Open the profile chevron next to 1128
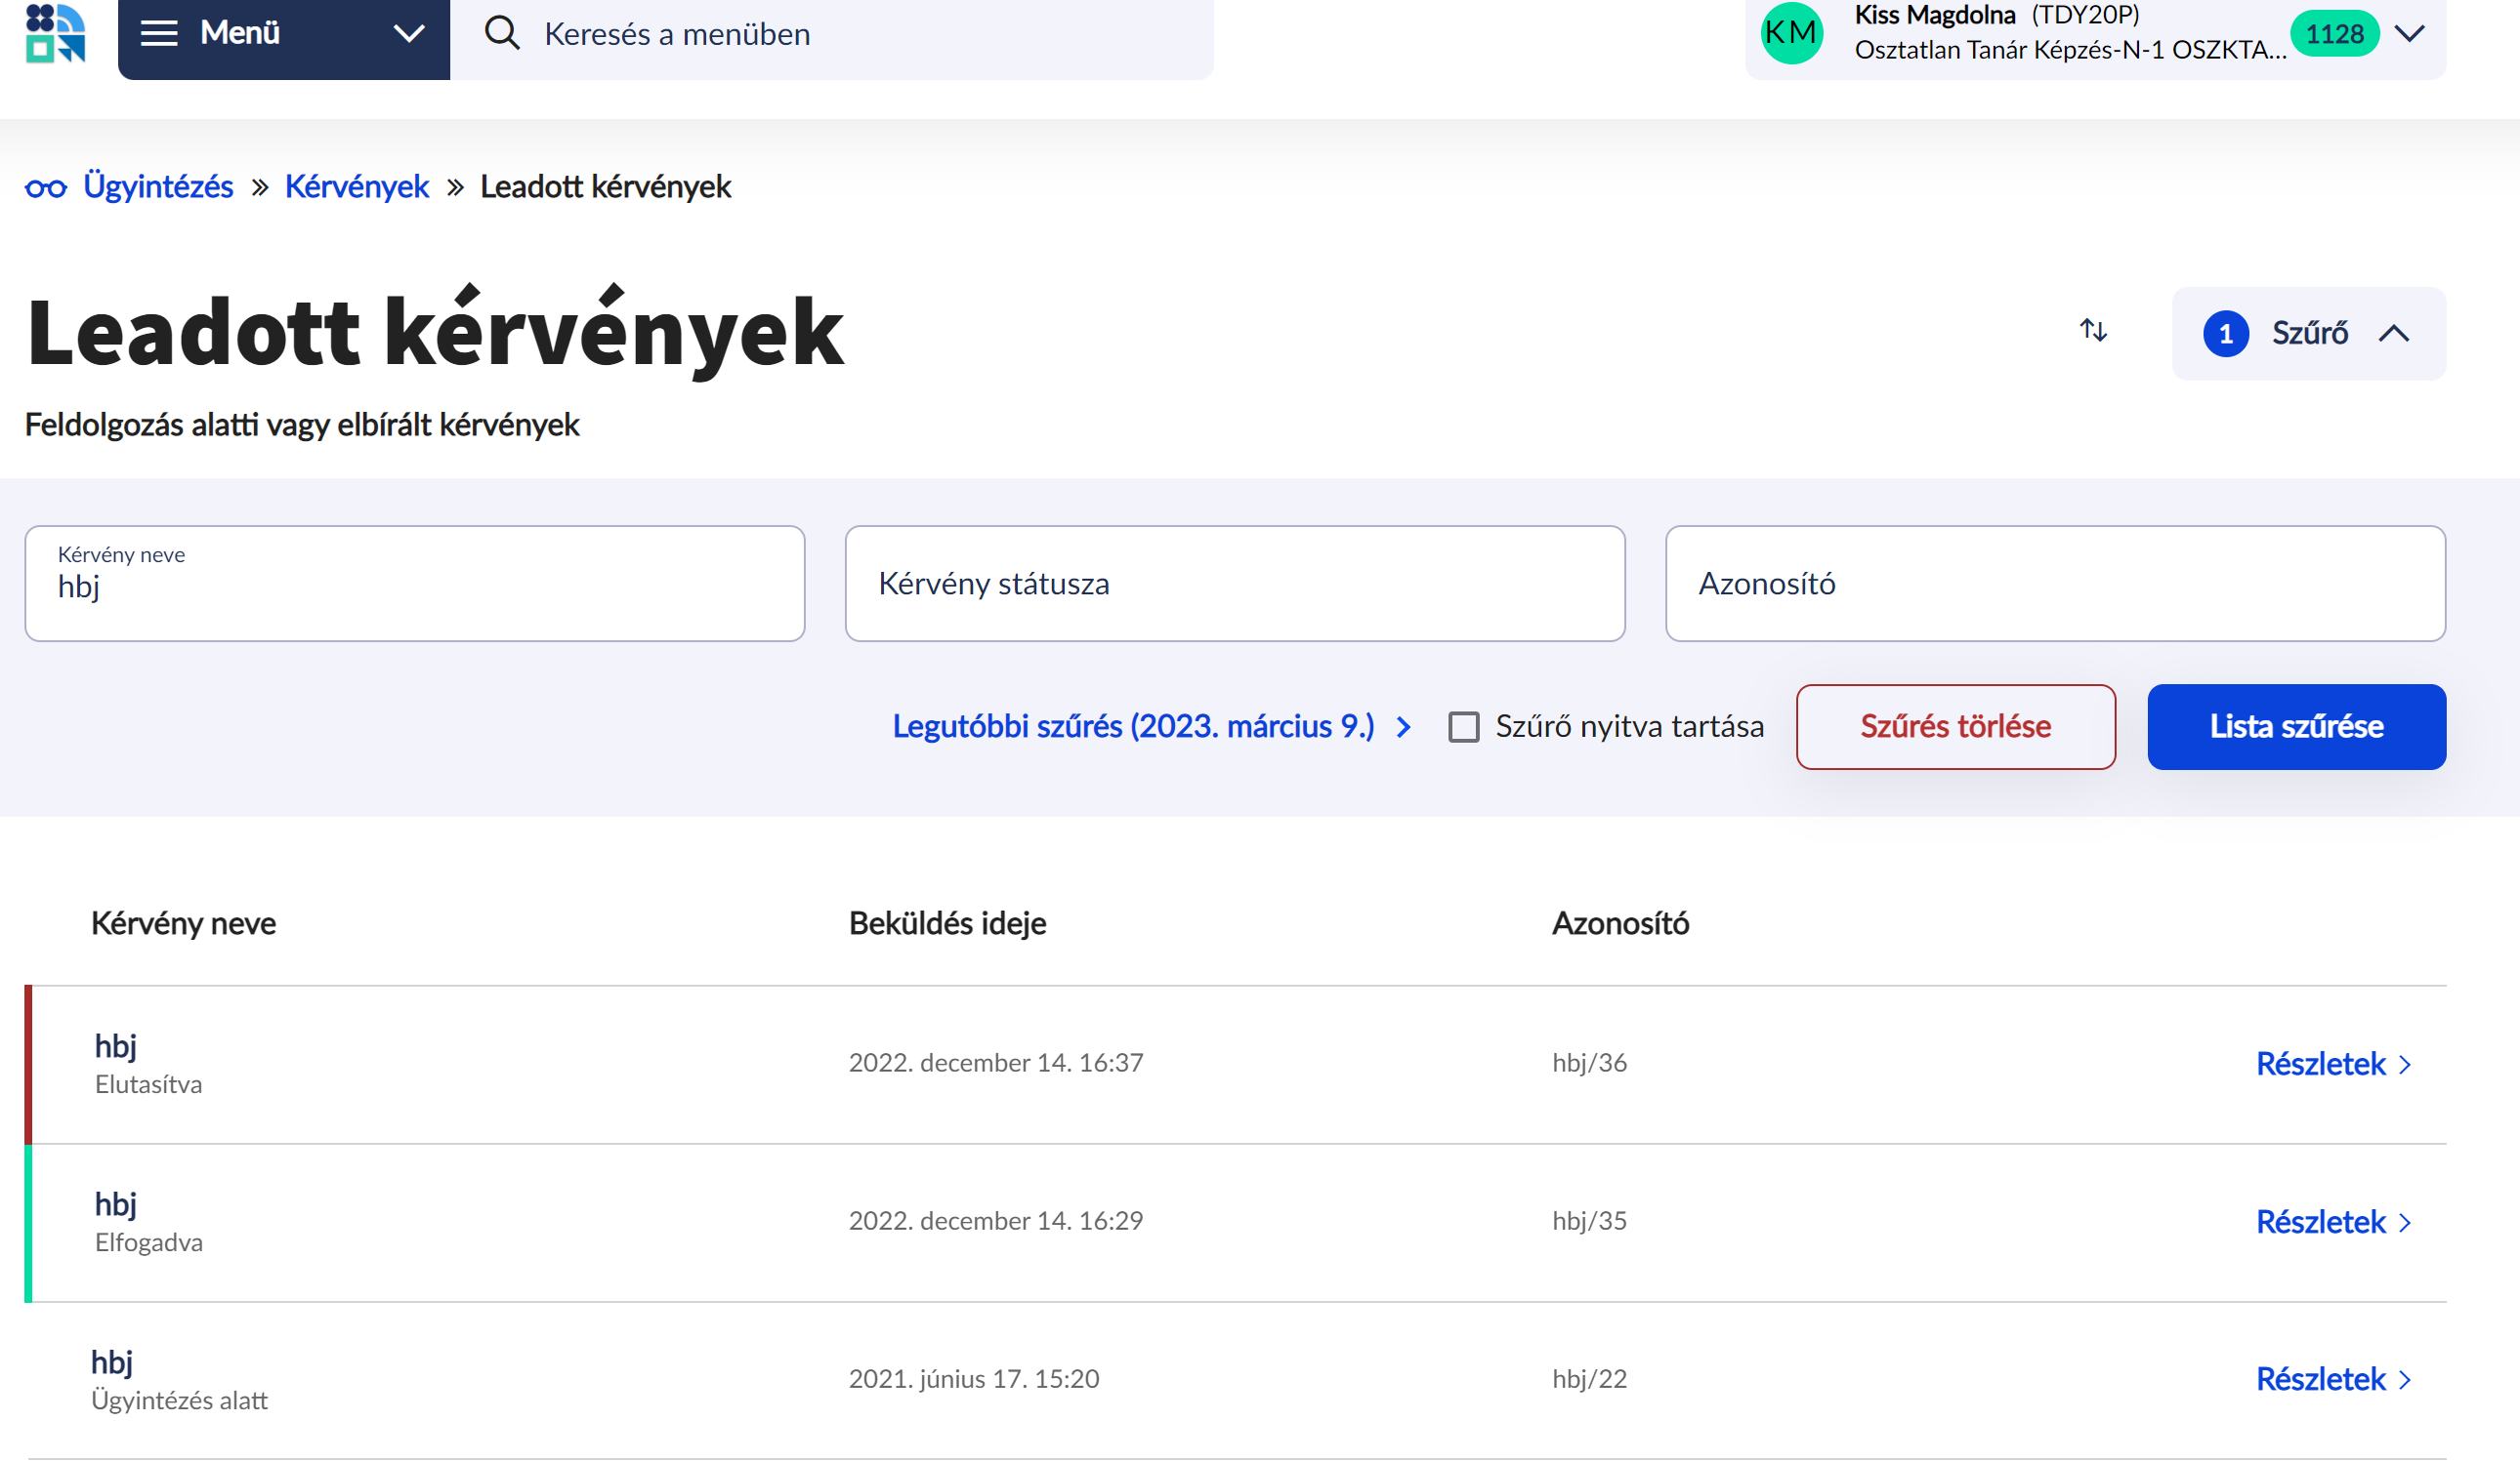2520x1461 pixels. click(2410, 33)
